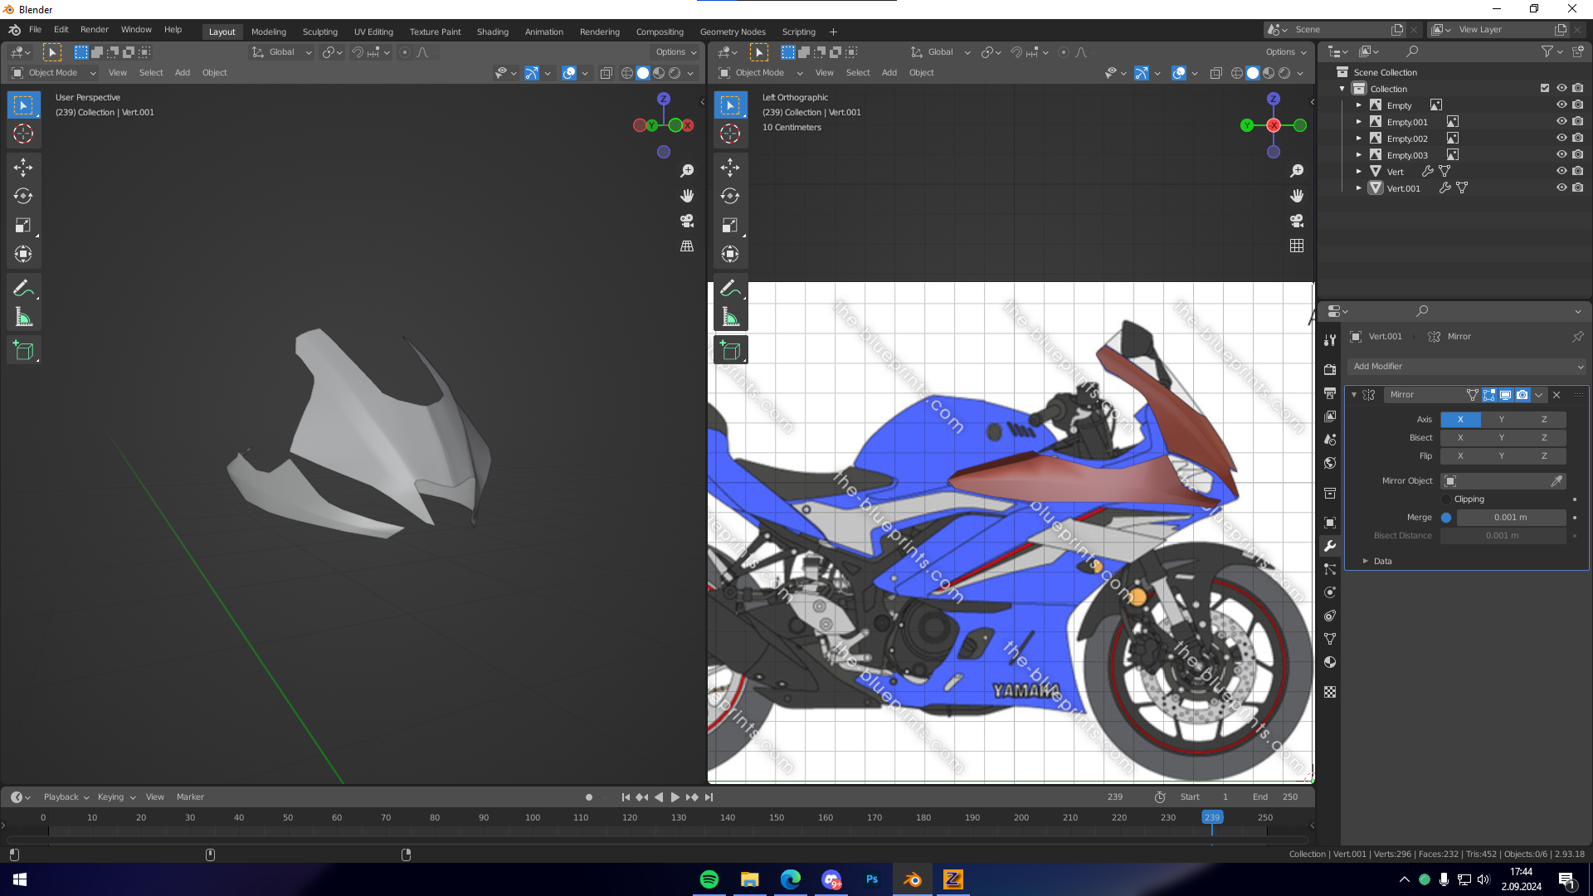1593x896 pixels.
Task: Click the Merge distance field
Action: pos(1510,518)
